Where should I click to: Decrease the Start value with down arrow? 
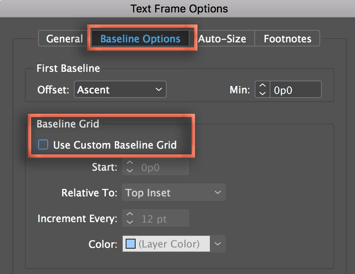(x=130, y=171)
